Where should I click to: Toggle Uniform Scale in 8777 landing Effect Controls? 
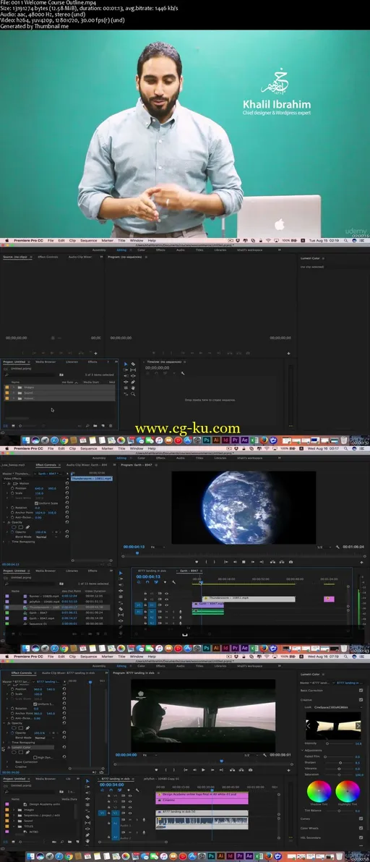tap(35, 704)
